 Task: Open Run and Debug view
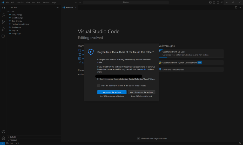pos(3,29)
